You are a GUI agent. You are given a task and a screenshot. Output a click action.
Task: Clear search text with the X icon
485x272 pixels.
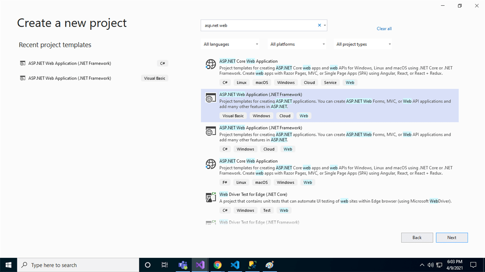coord(320,26)
